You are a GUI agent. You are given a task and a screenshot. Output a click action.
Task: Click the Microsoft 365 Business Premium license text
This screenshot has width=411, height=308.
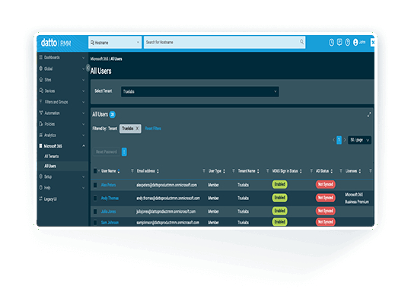[357, 198]
